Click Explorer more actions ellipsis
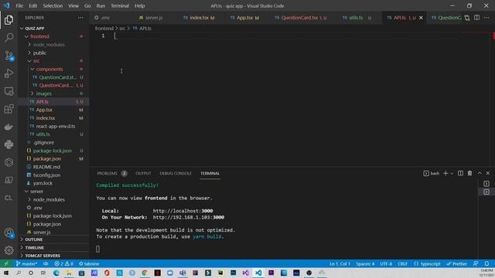Screen dimensions: 495x278 coord(80,18)
